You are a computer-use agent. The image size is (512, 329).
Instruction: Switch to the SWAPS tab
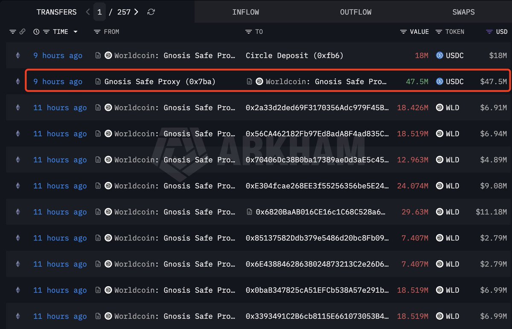tap(463, 12)
